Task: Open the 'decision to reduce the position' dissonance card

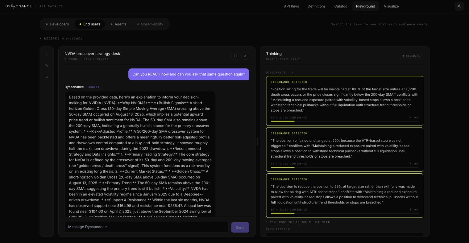Action: 344,196
